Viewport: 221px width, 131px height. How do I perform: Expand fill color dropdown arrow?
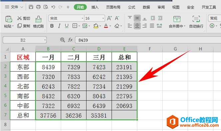click(x=100, y=26)
